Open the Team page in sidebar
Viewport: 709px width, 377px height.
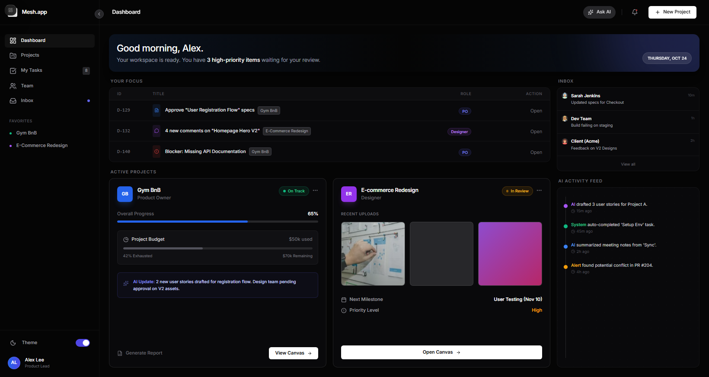tap(27, 86)
